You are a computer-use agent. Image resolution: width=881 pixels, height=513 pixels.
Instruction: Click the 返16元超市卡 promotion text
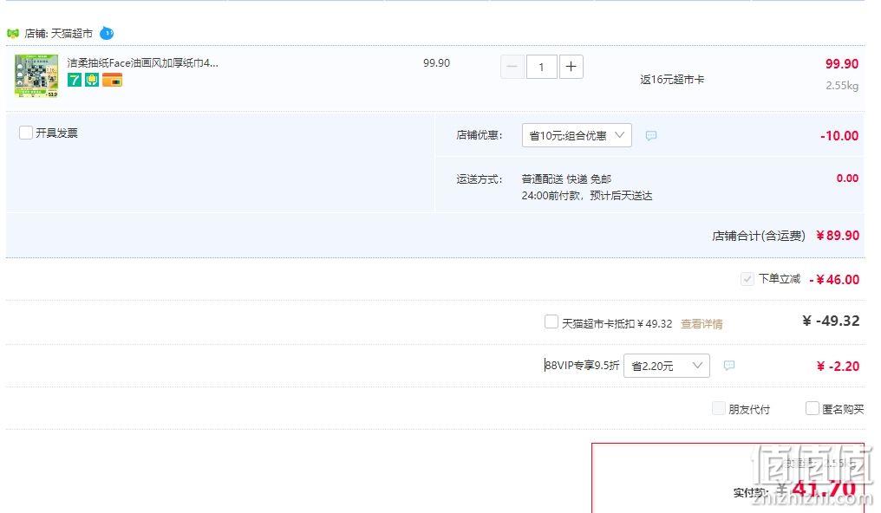point(672,80)
